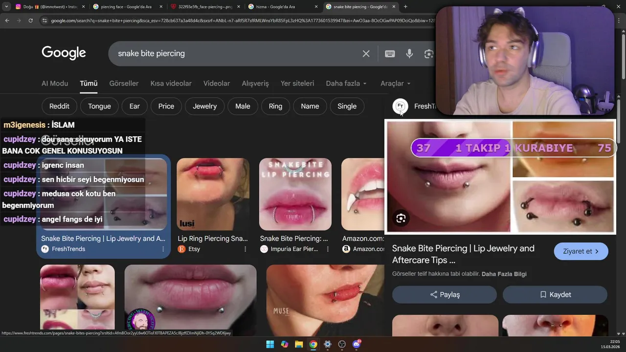This screenshot has width=626, height=352.
Task: Open the Impuria Snakebite Lip Piercing thumbnail
Action: (295, 194)
